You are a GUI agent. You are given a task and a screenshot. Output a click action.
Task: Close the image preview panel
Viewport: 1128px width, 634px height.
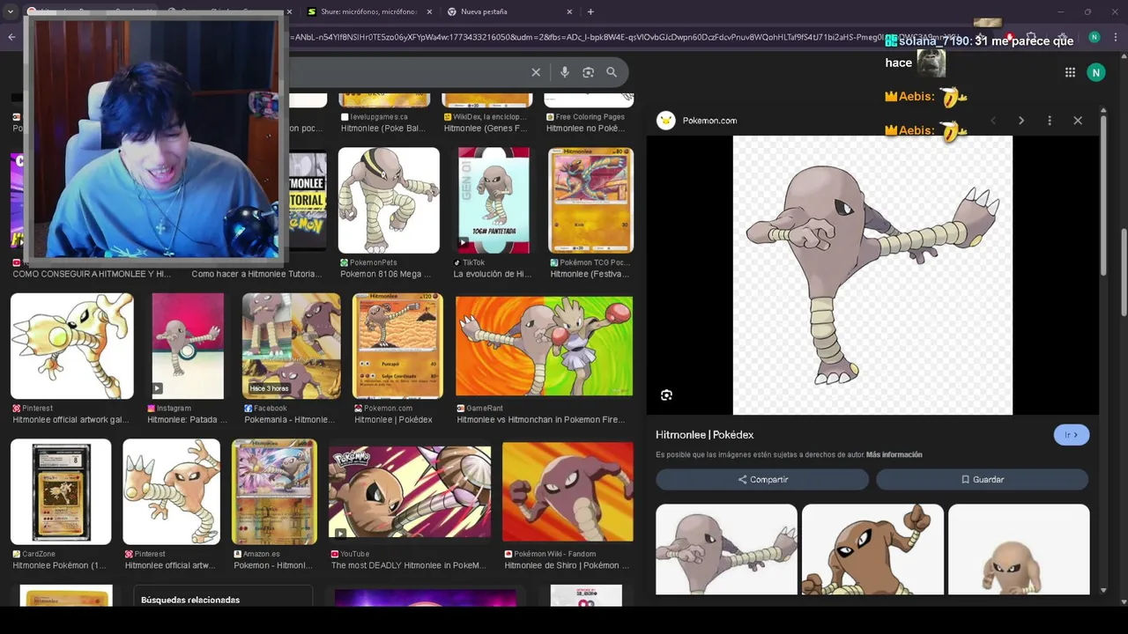[1078, 121]
